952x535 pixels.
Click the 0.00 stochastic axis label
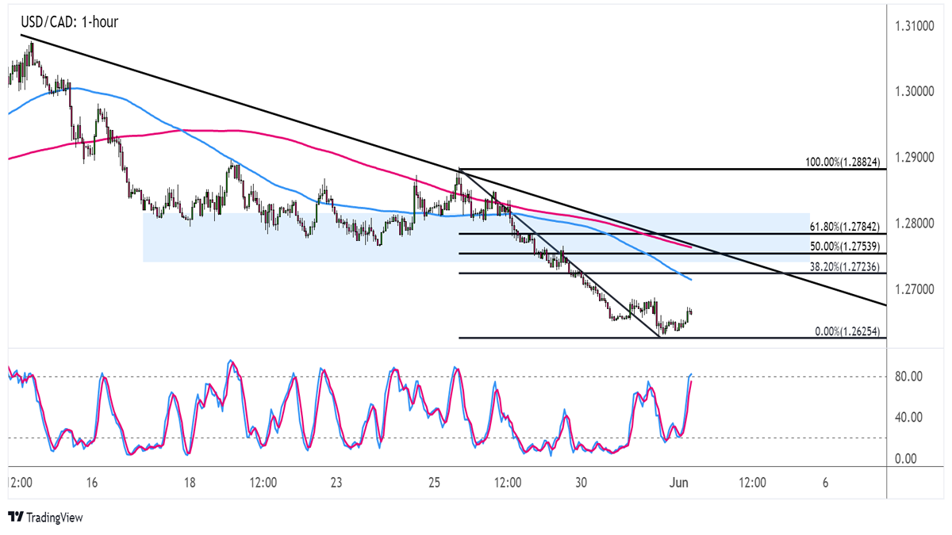click(x=905, y=459)
